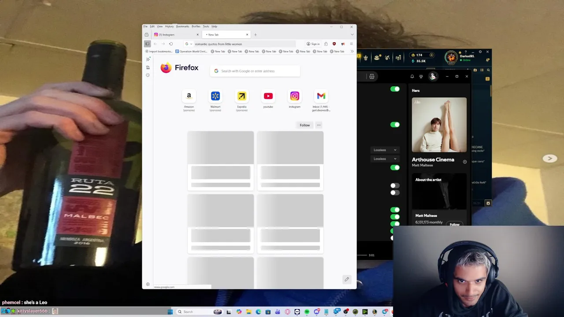Open the three-dot menu beside Follow
Viewport: 564px width, 317px height.
pyautogui.click(x=319, y=125)
